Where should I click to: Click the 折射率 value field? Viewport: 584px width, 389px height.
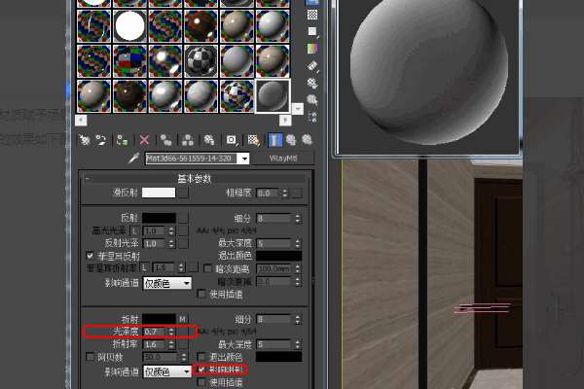coord(155,344)
